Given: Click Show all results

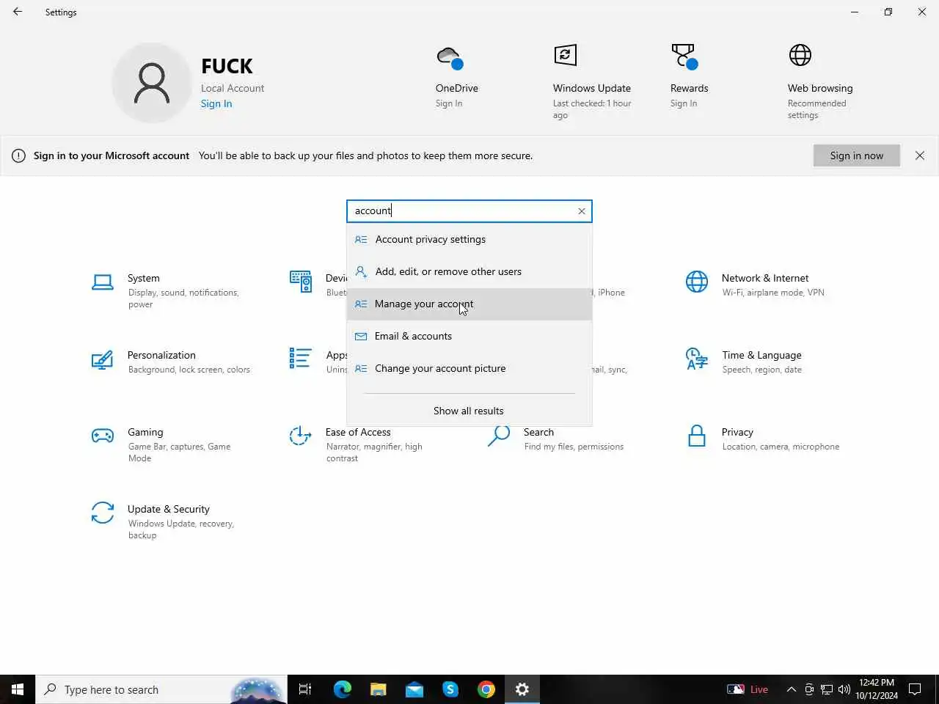Looking at the screenshot, I should pos(469,411).
